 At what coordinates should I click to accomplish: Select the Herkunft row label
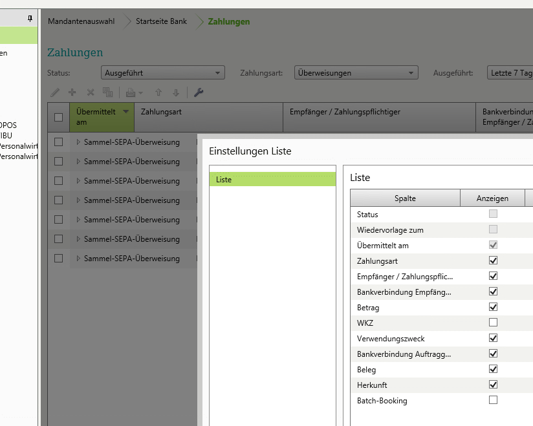click(x=372, y=385)
